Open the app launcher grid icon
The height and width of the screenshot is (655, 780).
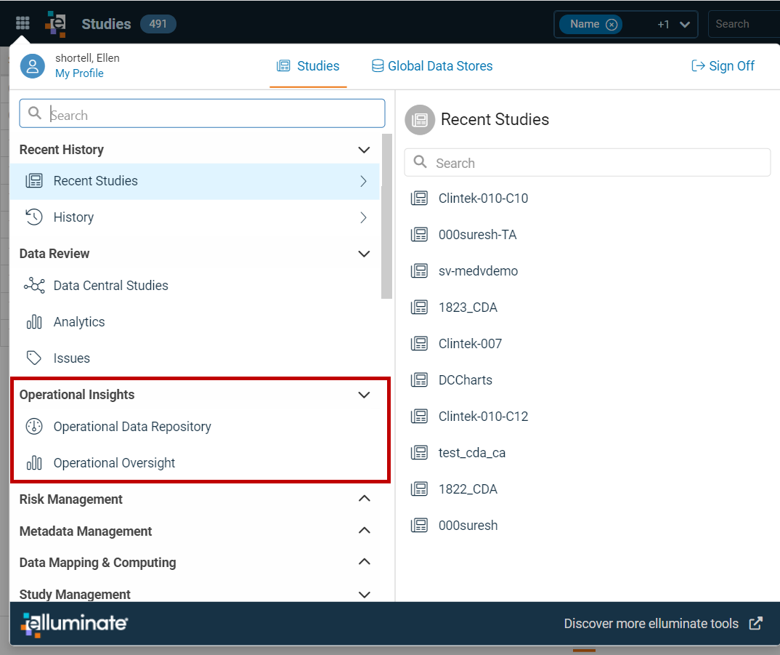point(23,23)
